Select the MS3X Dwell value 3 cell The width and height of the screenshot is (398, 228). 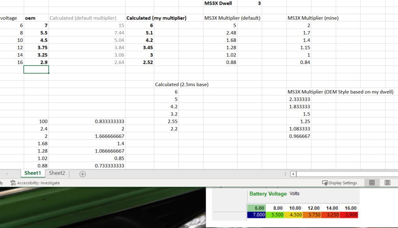[x=250, y=3]
